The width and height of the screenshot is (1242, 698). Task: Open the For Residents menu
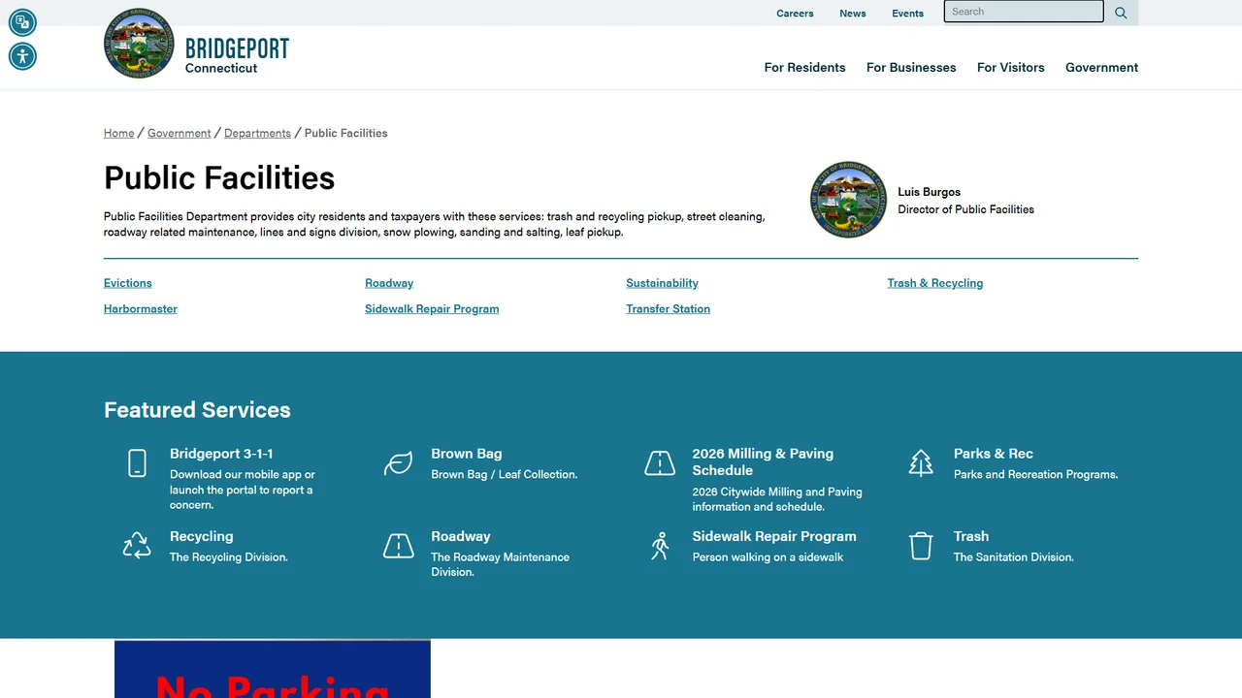[x=804, y=67]
